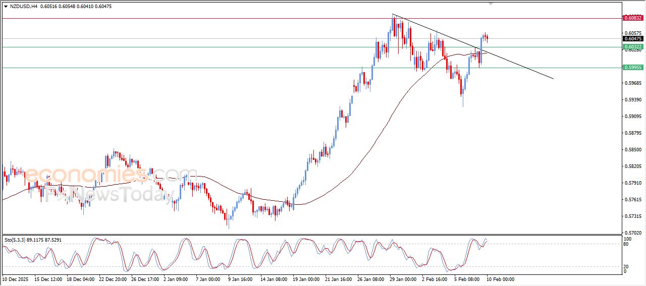Select the red 0.60832 price label

[633, 18]
